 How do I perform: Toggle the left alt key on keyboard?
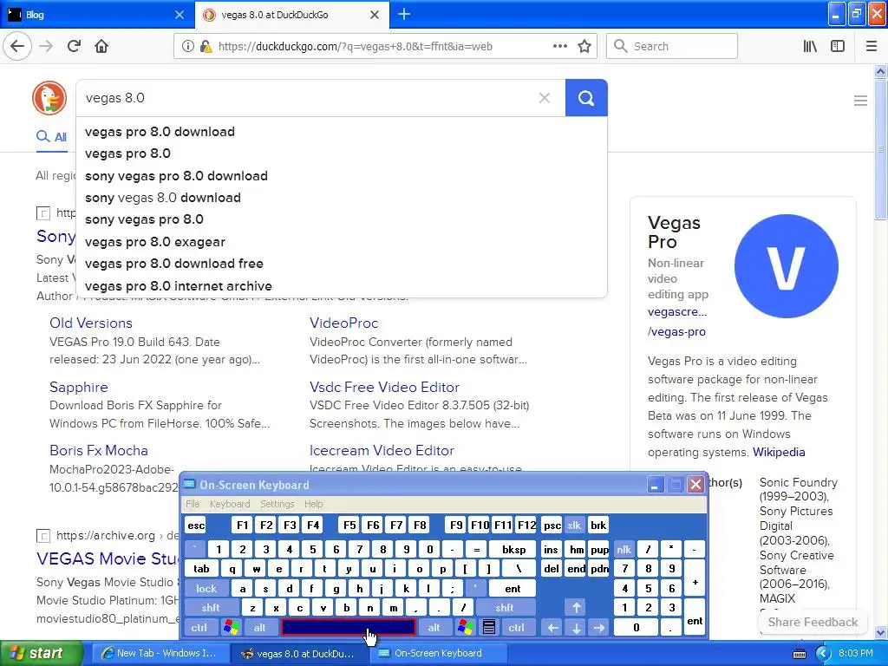point(259,627)
